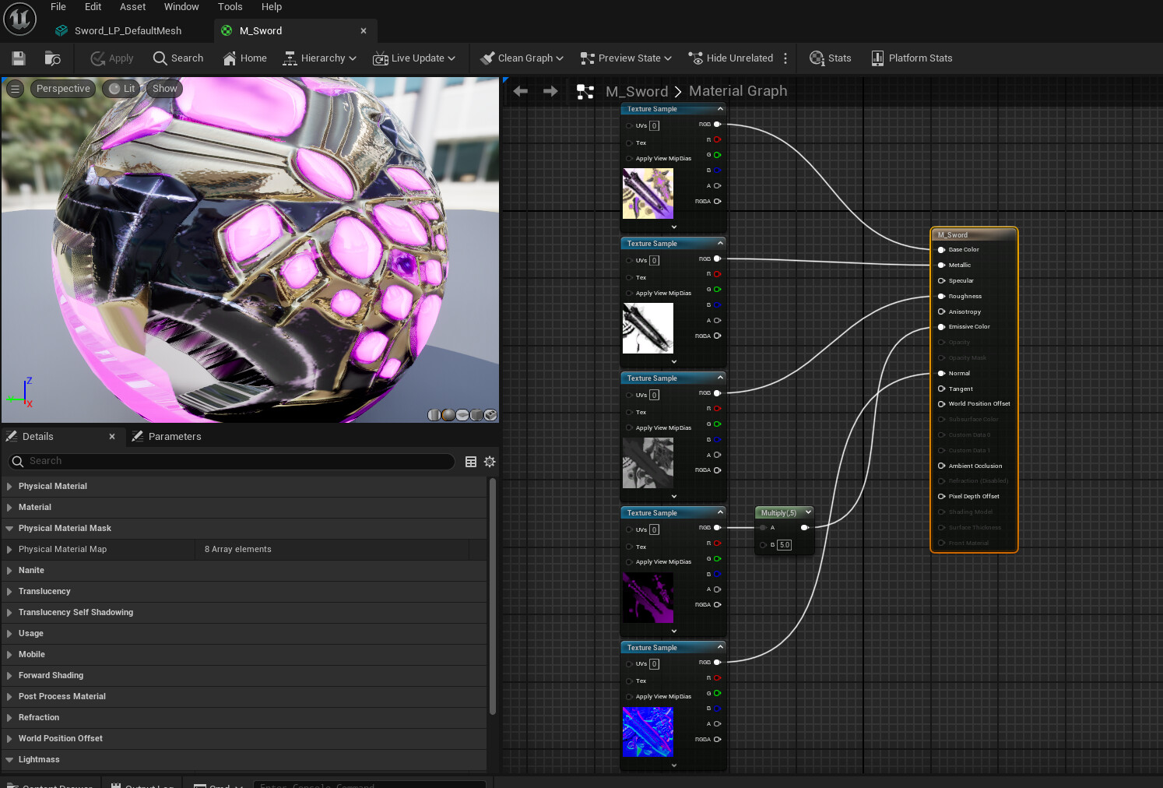Click Base Color input pin on M_Sword node
This screenshot has height=788, width=1163.
pyautogui.click(x=941, y=250)
